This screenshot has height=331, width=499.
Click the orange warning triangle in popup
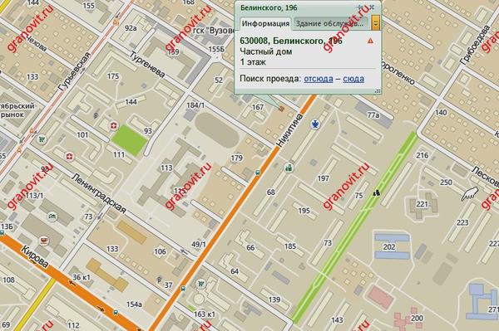click(370, 41)
